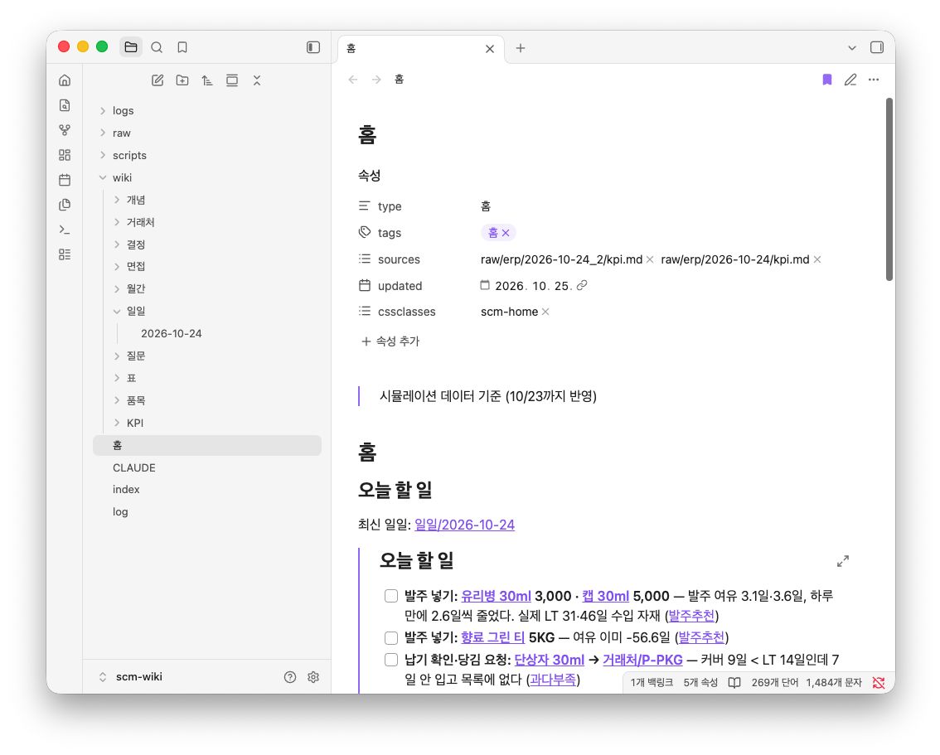Remove raw/erp/2026-10-24_2/kpi.md source

point(650,259)
